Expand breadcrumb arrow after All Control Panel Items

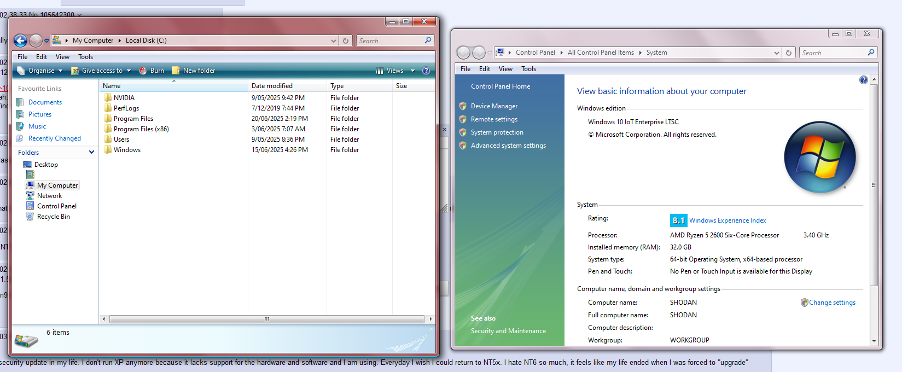[640, 53]
